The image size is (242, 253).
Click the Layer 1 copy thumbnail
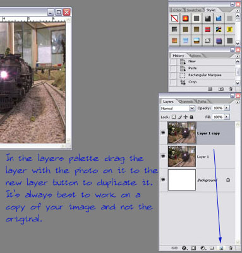[182, 133]
